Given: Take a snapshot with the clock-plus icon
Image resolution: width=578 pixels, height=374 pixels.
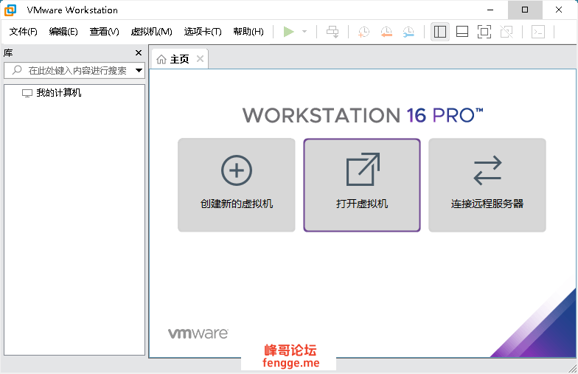Looking at the screenshot, I should pyautogui.click(x=363, y=32).
